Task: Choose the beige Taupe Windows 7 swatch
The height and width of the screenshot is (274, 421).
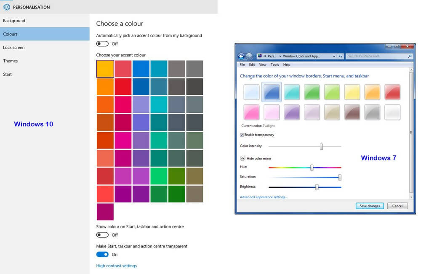Action: click(x=332, y=112)
